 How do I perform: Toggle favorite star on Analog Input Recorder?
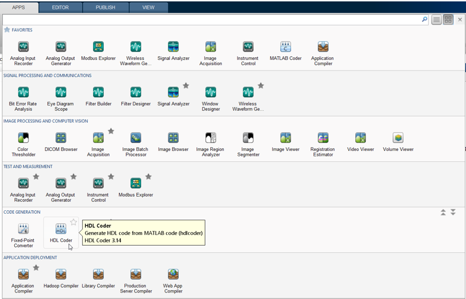36,177
